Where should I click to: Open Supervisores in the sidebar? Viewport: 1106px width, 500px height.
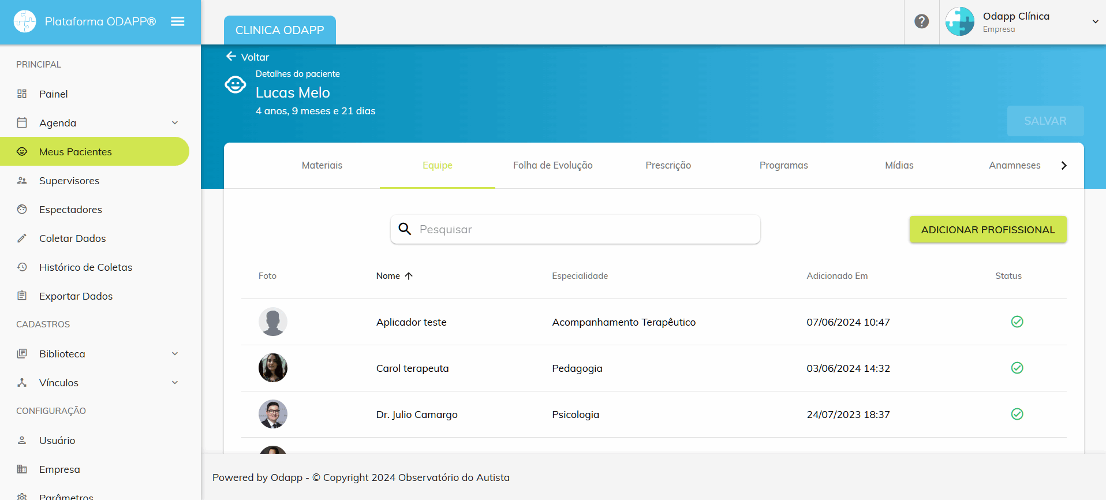coord(95,180)
